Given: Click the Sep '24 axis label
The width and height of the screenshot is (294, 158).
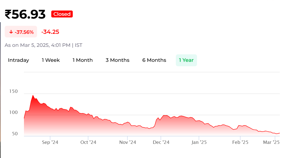Looking at the screenshot, I should pos(50,142).
